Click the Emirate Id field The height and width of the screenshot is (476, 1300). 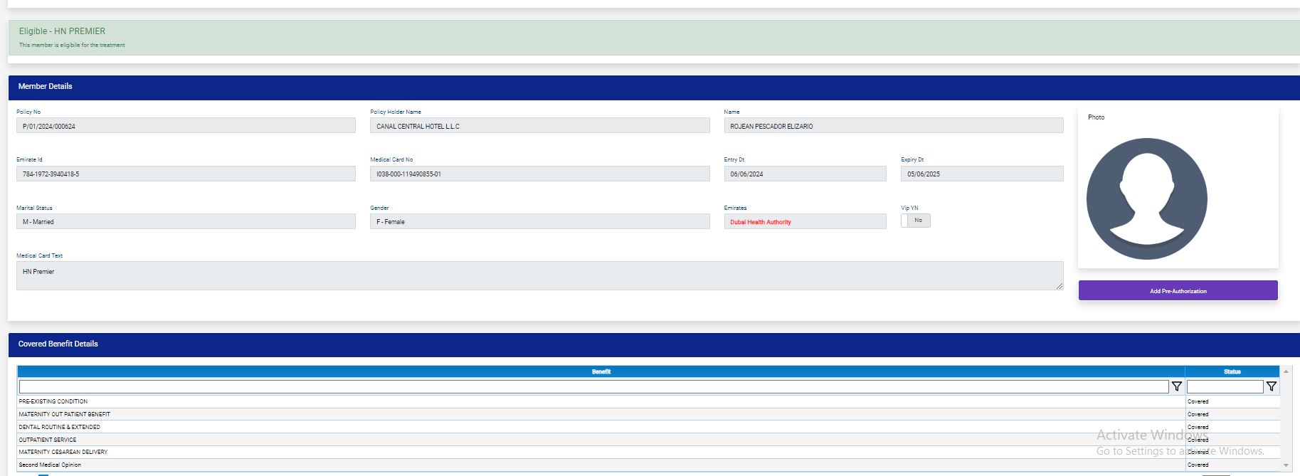[x=186, y=174]
